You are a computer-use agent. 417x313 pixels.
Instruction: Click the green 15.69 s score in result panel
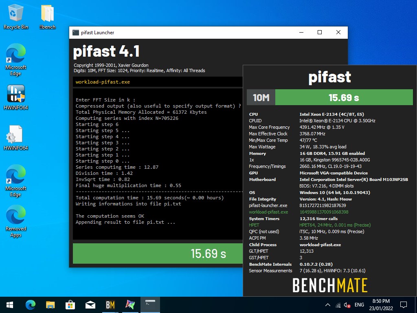pyautogui.click(x=344, y=97)
